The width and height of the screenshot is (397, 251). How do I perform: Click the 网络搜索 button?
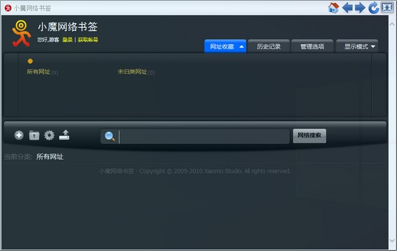(x=310, y=135)
